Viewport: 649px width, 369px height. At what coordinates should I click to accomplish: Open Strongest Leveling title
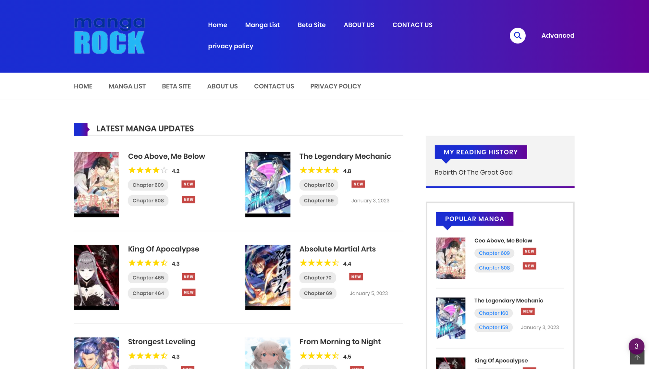[x=162, y=342]
